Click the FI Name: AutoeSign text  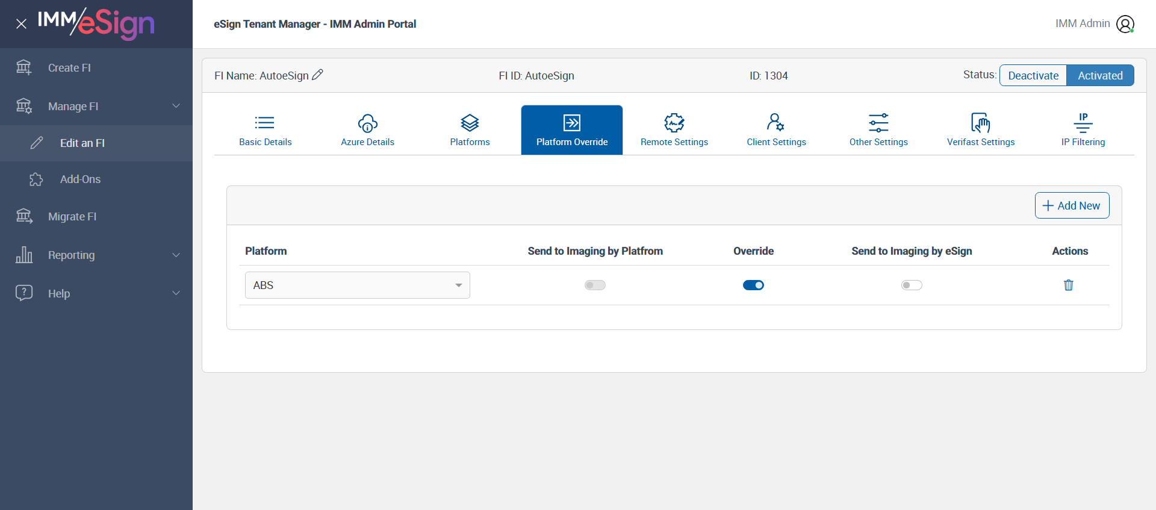(x=261, y=76)
